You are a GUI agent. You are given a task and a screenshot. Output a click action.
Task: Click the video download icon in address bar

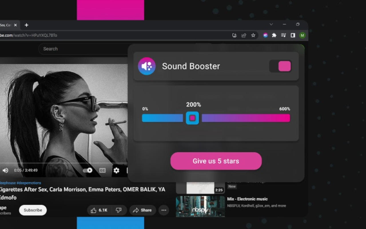(x=234, y=35)
